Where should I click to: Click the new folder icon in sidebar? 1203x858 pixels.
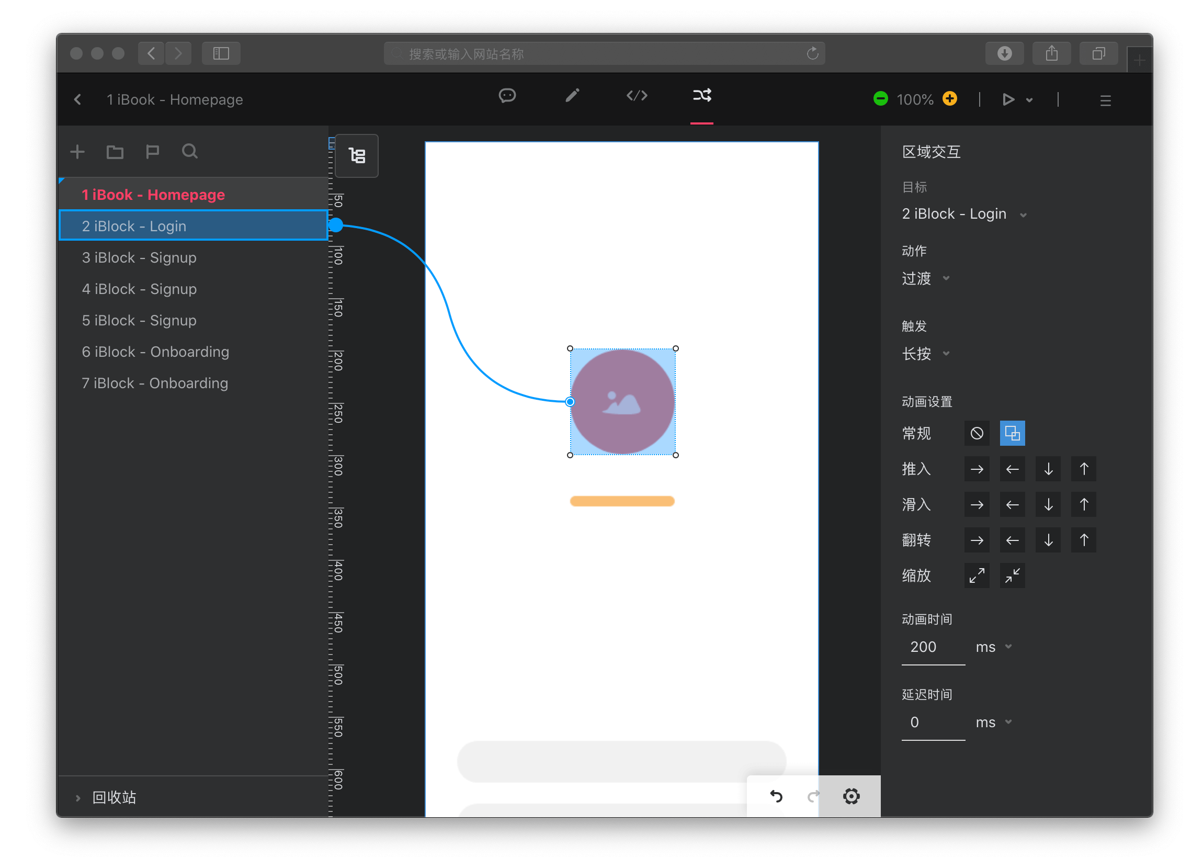[x=115, y=152]
